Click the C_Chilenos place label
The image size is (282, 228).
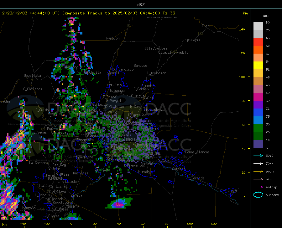[x=33, y=89]
